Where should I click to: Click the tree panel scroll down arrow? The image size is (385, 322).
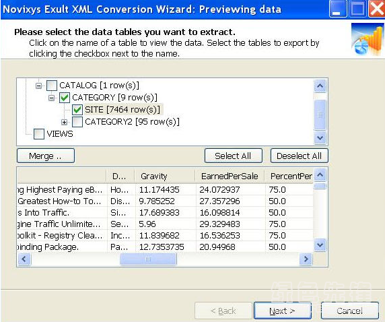pyautogui.click(x=320, y=138)
